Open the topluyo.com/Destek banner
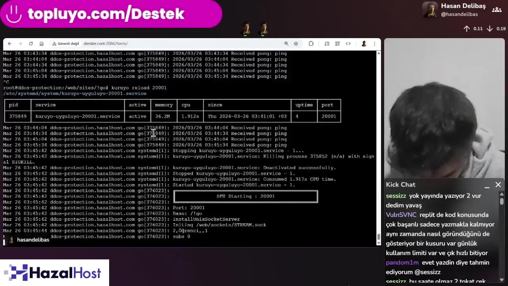Image resolution: width=508 pixels, height=286 pixels. click(111, 14)
